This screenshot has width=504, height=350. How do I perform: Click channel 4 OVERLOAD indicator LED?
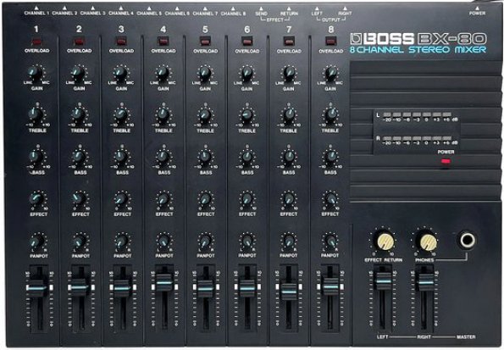pyautogui.click(x=163, y=42)
